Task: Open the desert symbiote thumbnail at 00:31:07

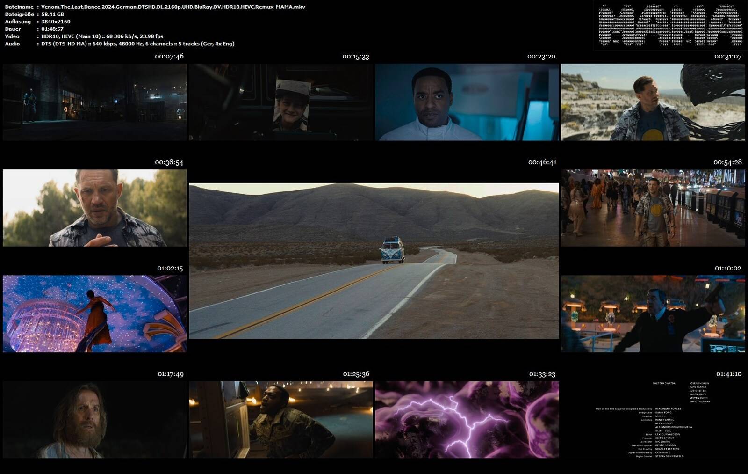Action: (x=653, y=102)
